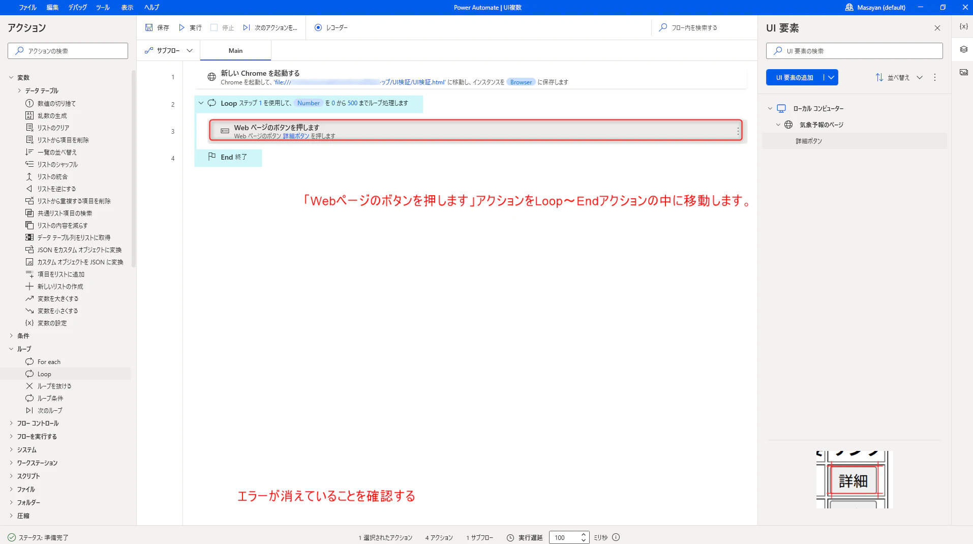The width and height of the screenshot is (973, 544).
Task: Expand the フロー コントロール category
Action: (11, 423)
